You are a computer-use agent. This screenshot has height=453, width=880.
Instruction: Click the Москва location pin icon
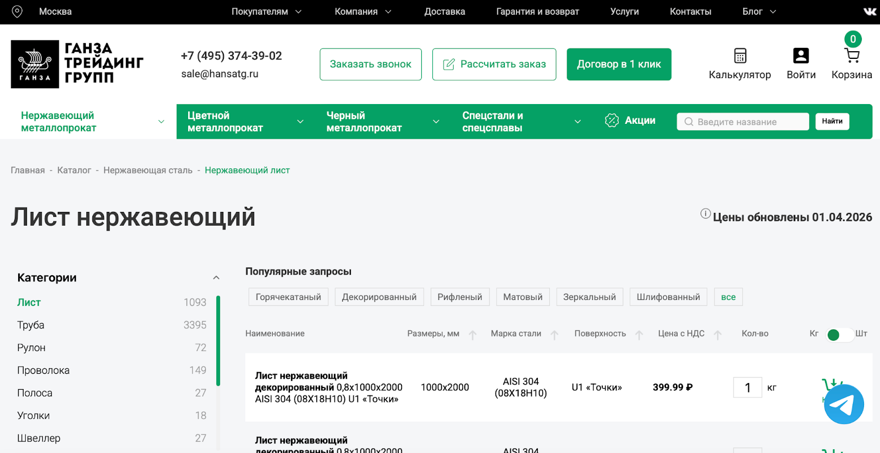pyautogui.click(x=17, y=12)
